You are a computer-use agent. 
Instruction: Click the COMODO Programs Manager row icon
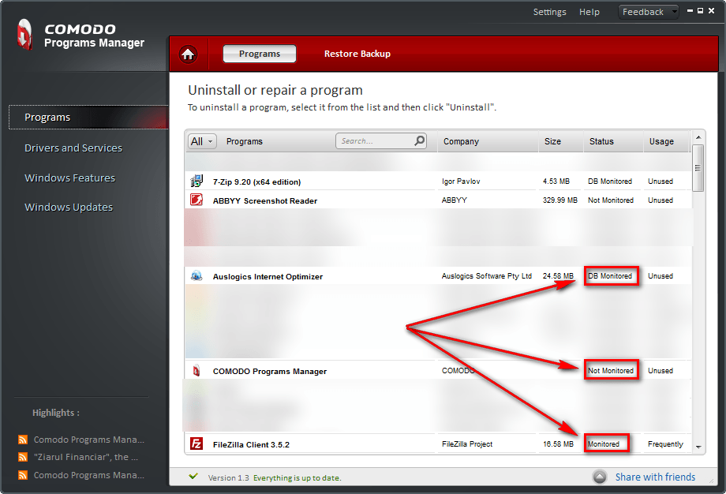[x=196, y=371]
